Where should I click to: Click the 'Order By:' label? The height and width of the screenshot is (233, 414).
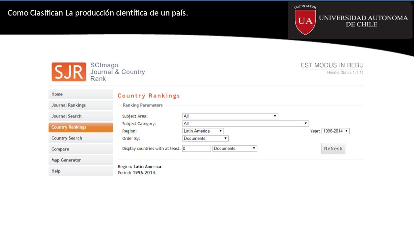(x=131, y=139)
